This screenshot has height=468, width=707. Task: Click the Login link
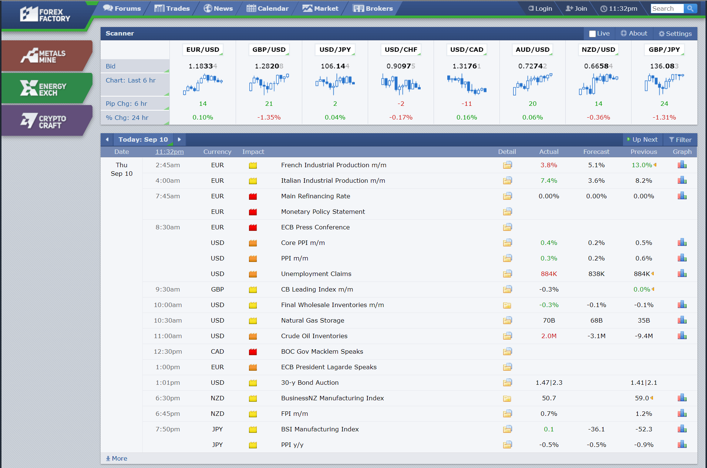(540, 9)
